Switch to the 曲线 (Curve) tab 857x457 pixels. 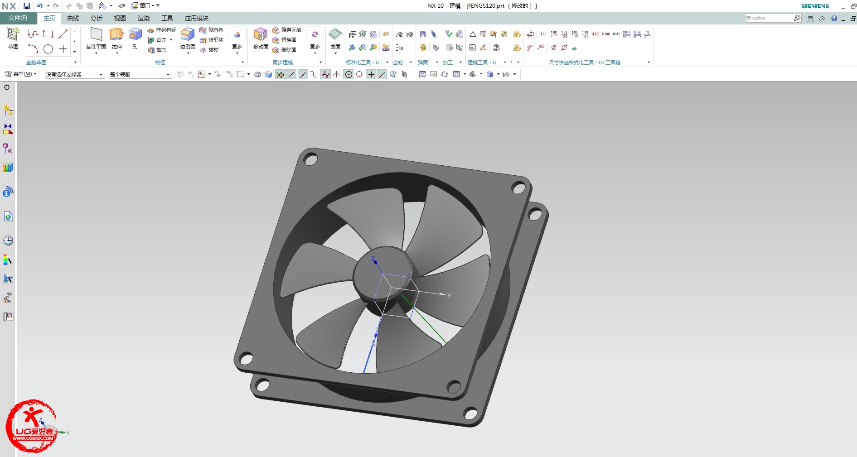[x=73, y=18]
